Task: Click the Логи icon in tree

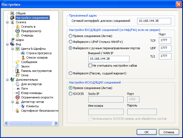Action: click(17, 88)
